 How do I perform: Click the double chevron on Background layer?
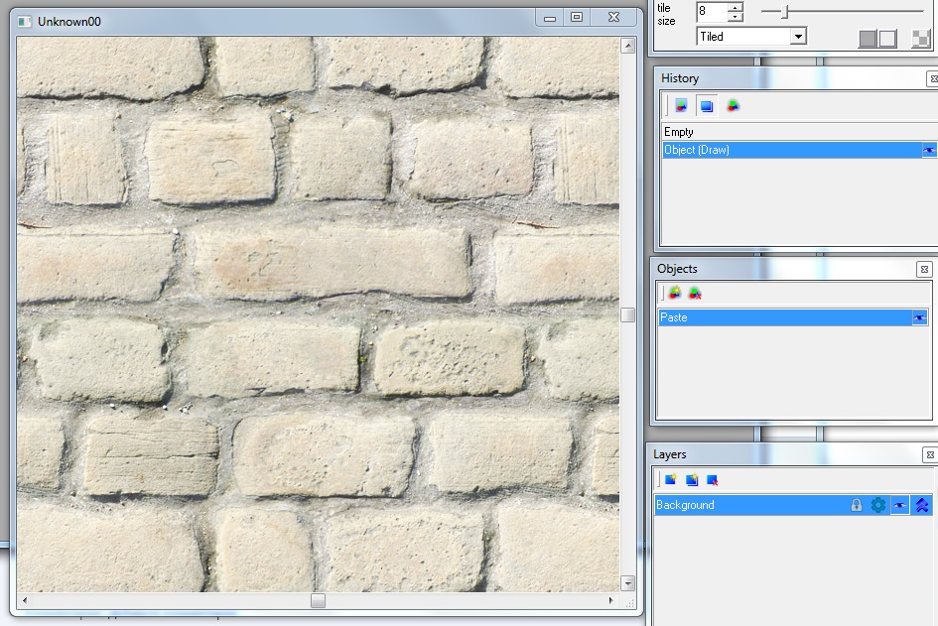(922, 505)
